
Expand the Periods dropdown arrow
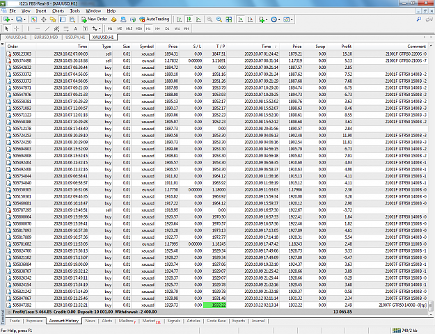point(279,19)
